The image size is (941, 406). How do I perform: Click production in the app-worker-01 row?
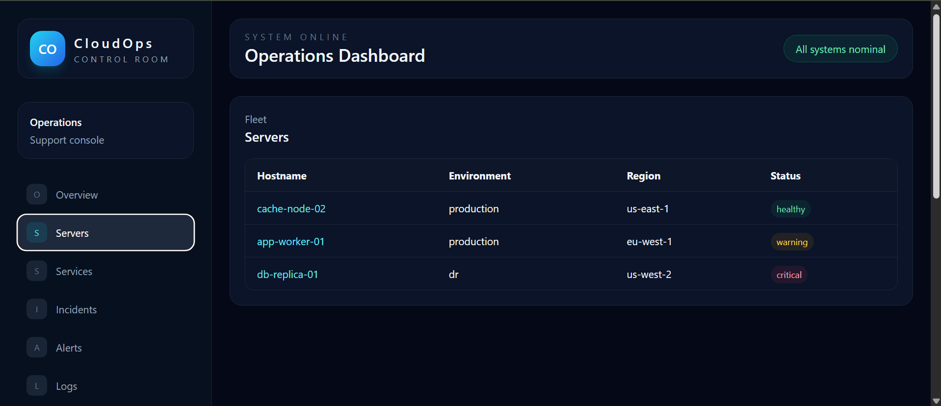click(x=473, y=241)
